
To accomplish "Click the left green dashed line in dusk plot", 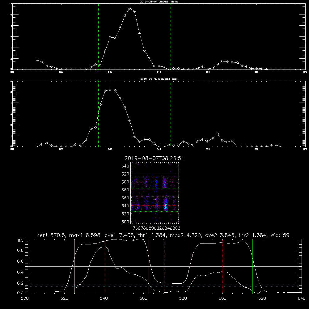I will [98, 114].
